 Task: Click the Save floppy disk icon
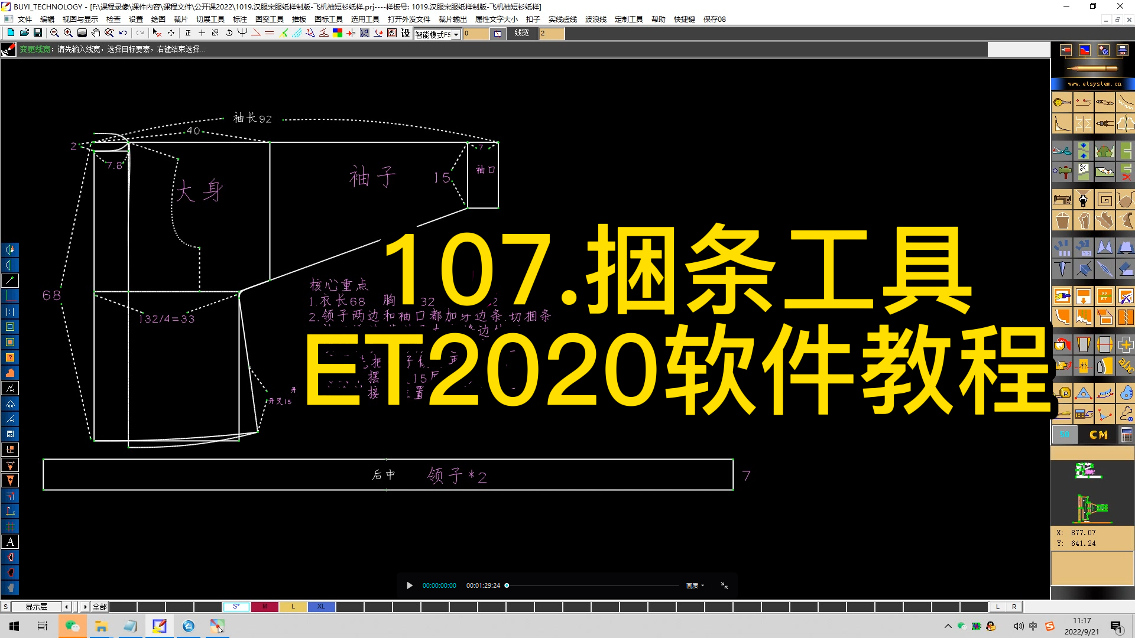[x=38, y=33]
